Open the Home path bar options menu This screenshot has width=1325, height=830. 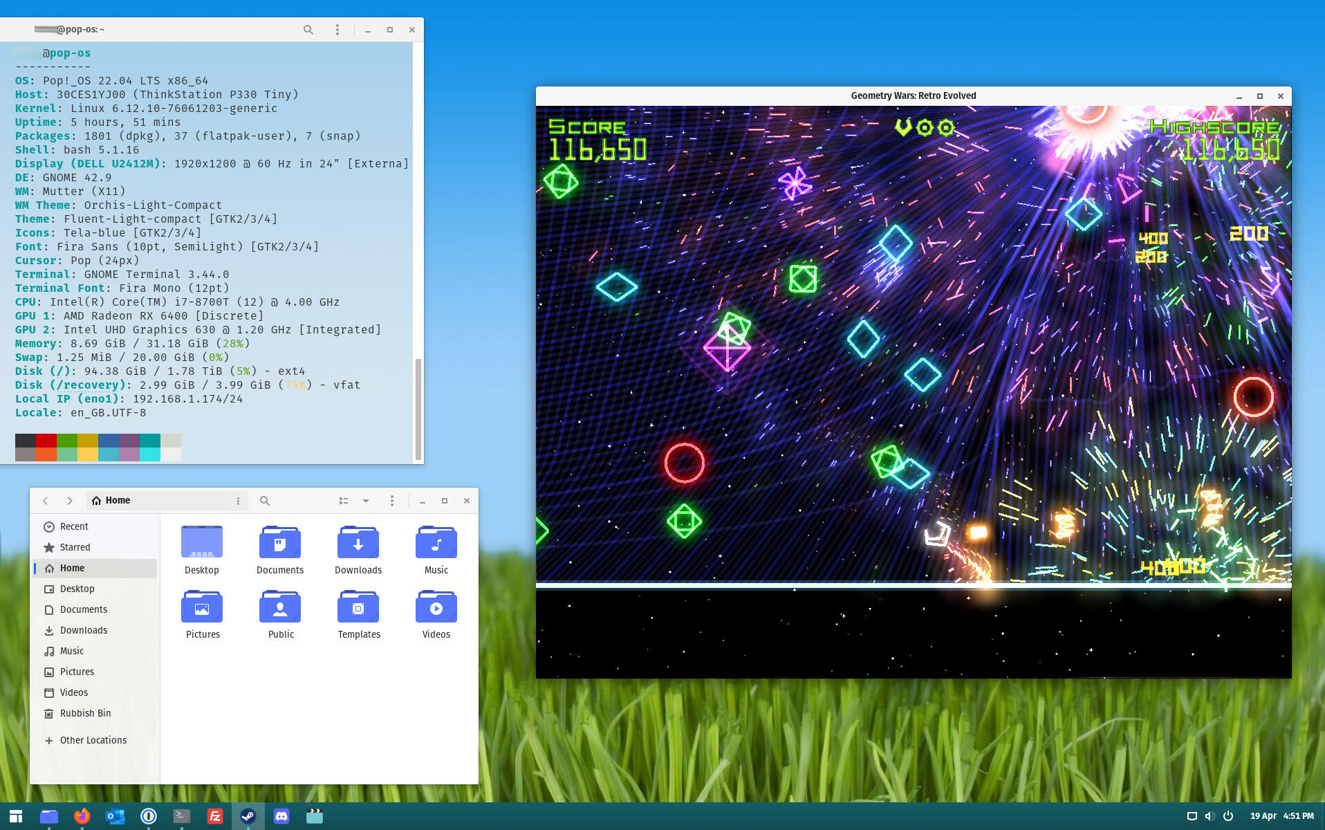238,501
